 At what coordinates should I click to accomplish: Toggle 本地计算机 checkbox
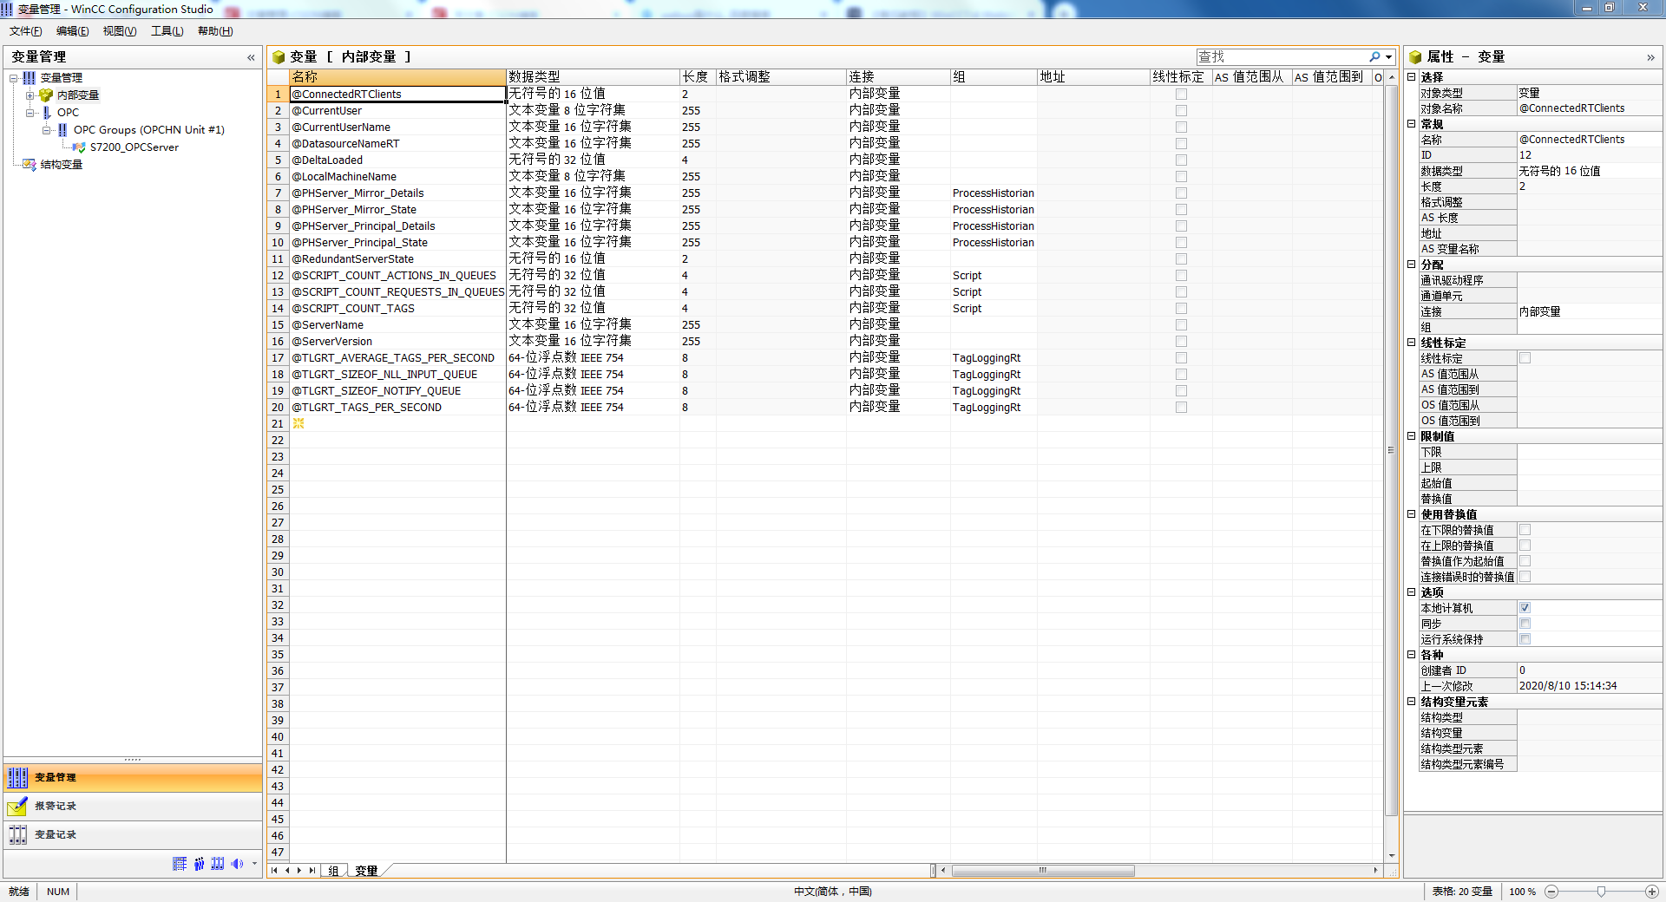tap(1525, 608)
